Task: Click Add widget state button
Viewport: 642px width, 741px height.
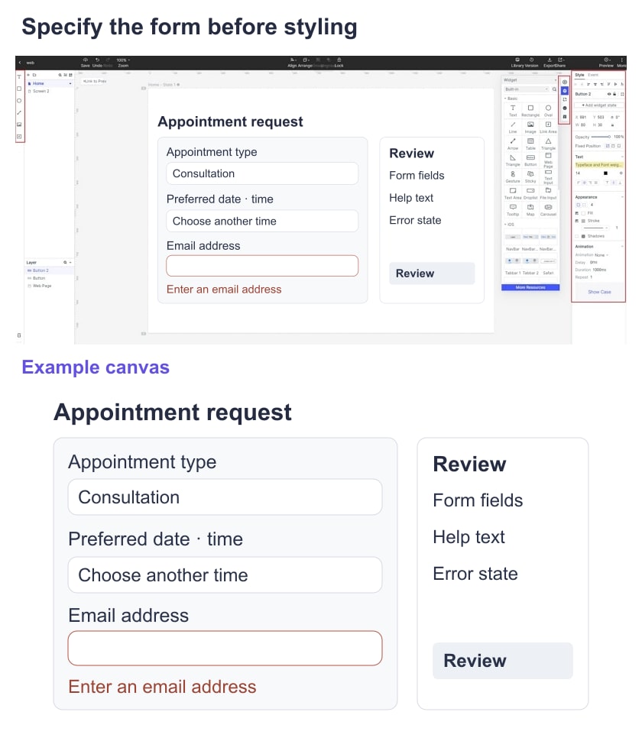Action: coord(599,105)
